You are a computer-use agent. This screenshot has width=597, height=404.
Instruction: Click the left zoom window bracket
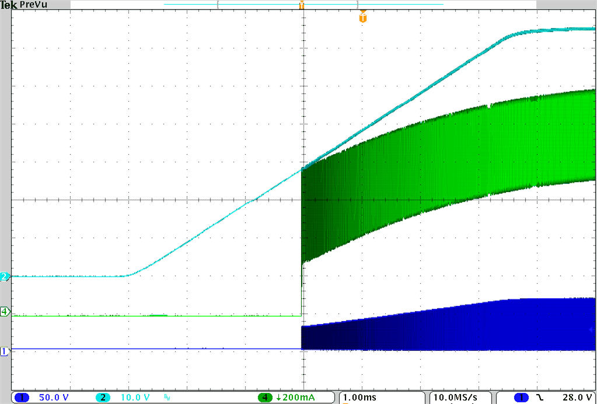click(219, 5)
